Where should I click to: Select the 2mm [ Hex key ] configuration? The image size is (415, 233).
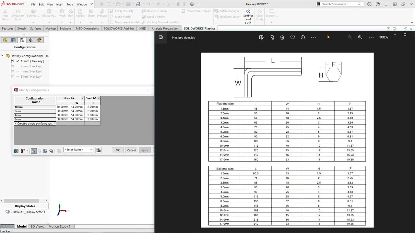click(31, 66)
